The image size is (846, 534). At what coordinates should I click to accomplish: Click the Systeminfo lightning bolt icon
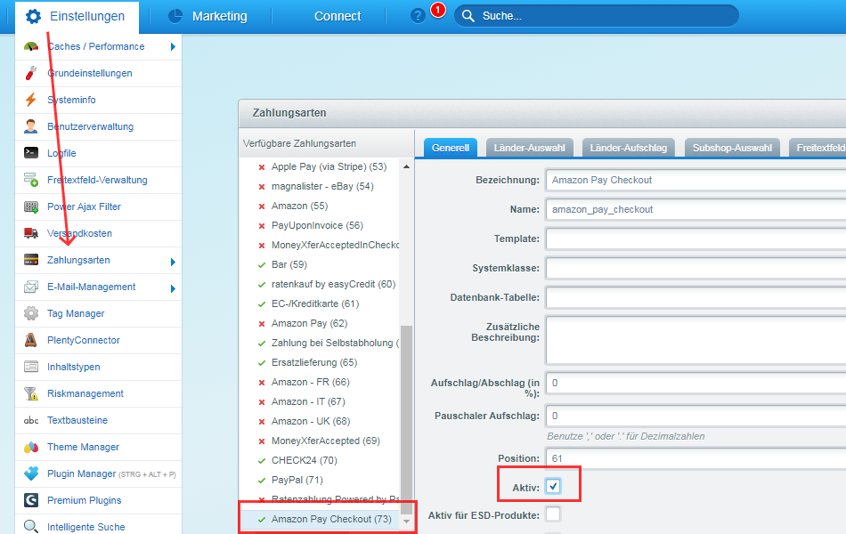(x=31, y=100)
